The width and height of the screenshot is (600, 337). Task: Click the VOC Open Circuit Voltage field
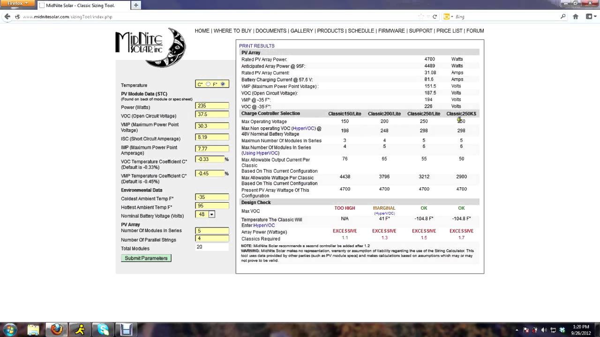click(x=212, y=114)
